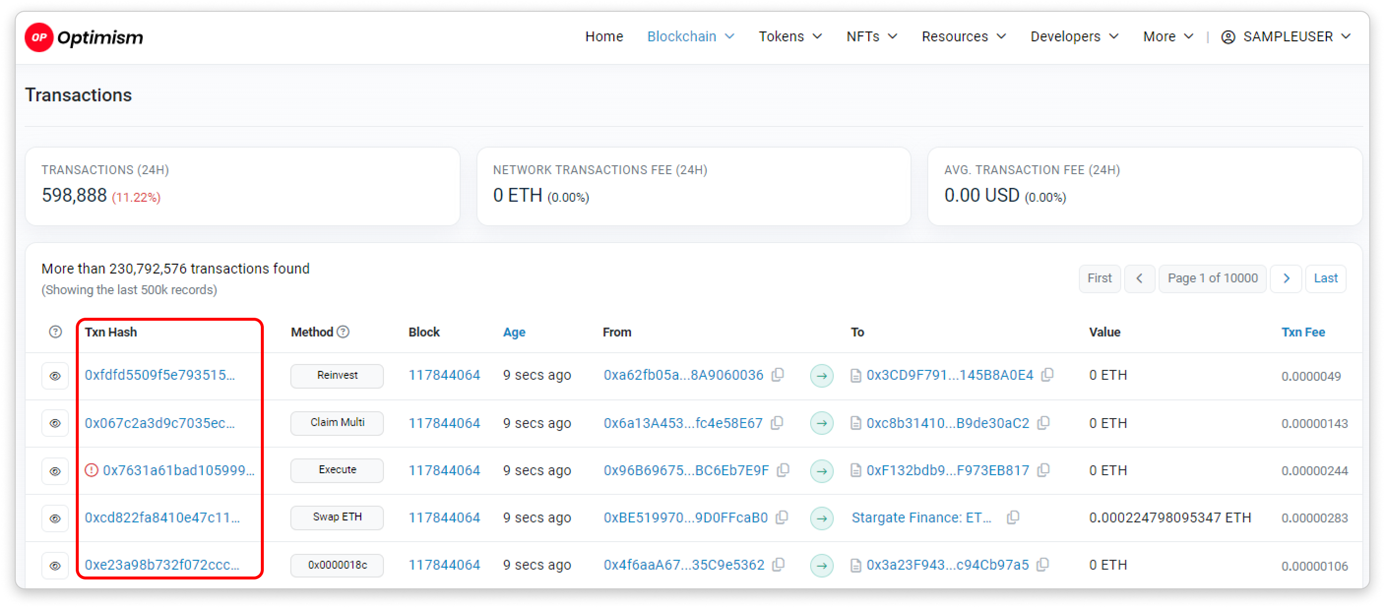Copy the From address 0x4f6aaA67...35C9e5362
Image resolution: width=1385 pixels, height=608 pixels.
coord(778,564)
